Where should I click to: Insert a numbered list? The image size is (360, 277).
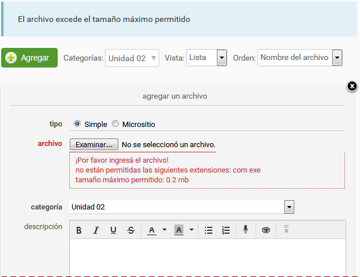[226, 230]
